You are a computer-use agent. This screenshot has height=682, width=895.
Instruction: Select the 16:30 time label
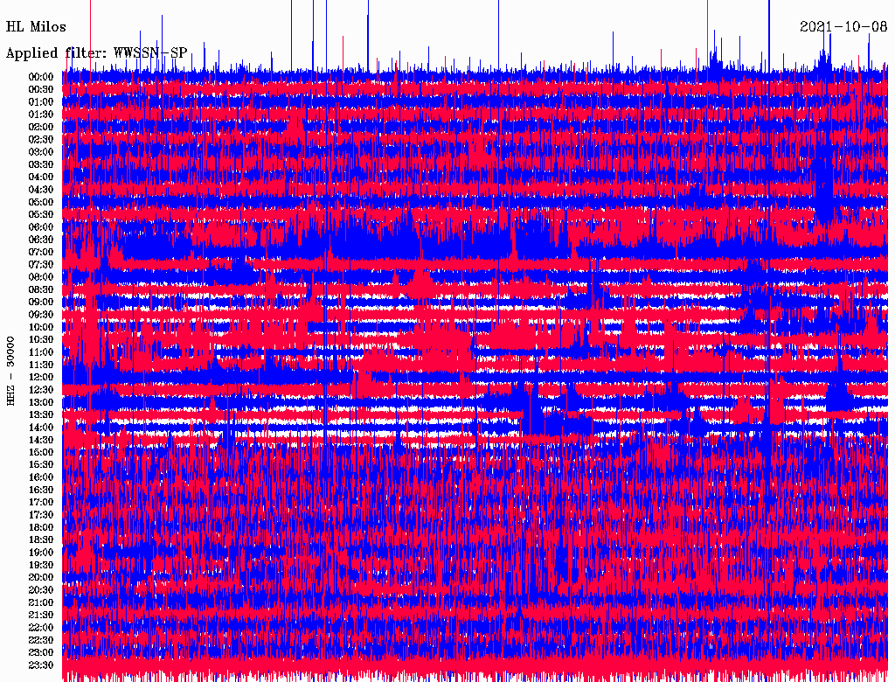[x=41, y=490]
